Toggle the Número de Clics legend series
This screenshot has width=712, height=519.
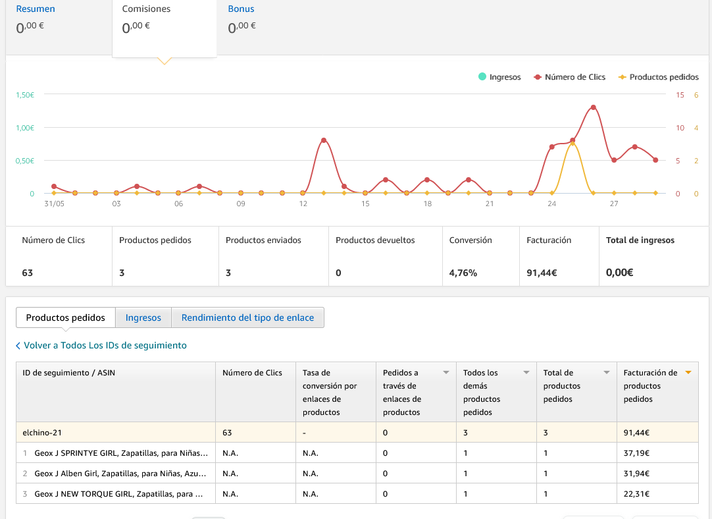pyautogui.click(x=569, y=77)
